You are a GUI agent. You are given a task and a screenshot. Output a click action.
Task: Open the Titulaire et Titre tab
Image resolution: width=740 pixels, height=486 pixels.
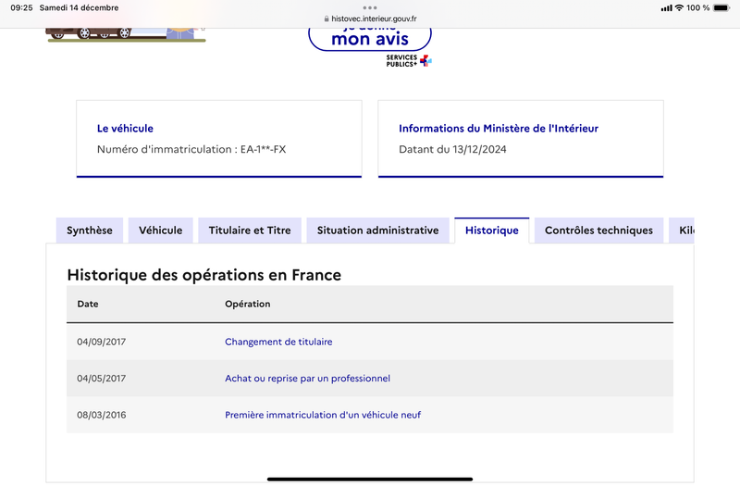[250, 231]
